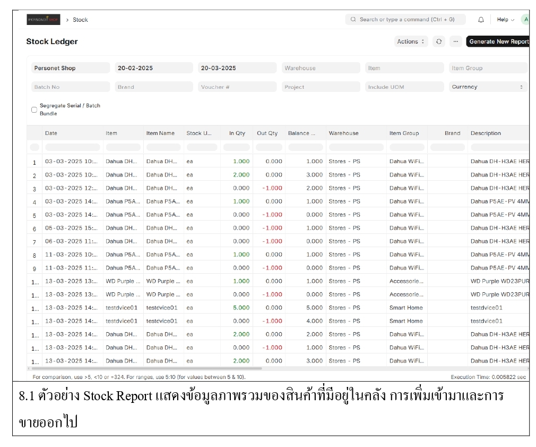Click the Personet Shop logo
This screenshot has width=536, height=447.
(44, 20)
